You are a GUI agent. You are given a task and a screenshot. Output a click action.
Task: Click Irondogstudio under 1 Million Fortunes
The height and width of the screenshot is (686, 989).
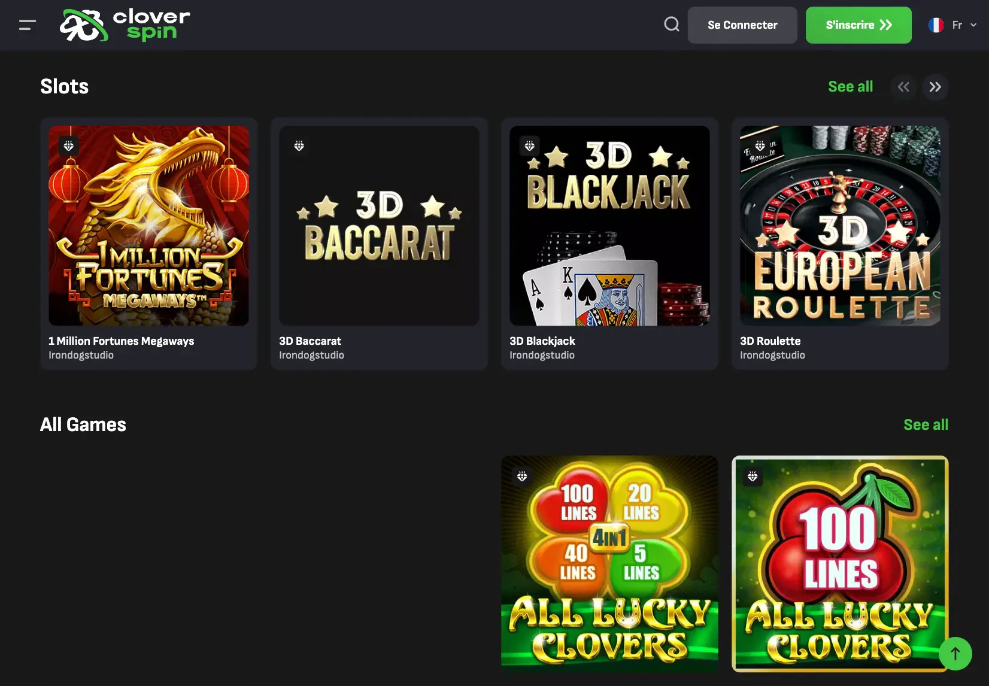pyautogui.click(x=81, y=356)
